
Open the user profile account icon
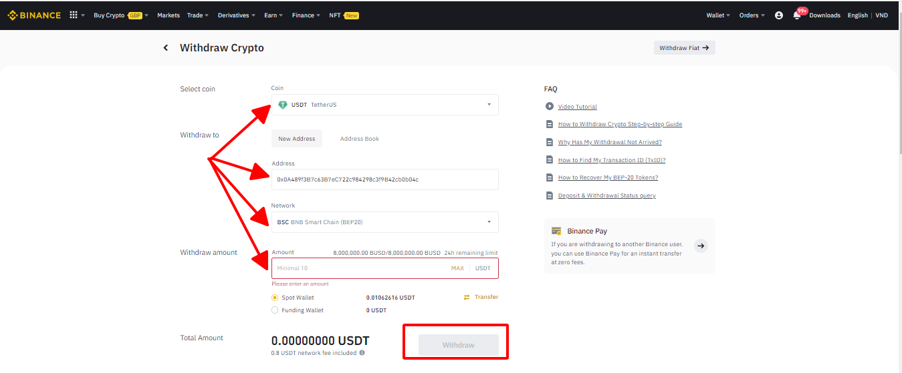(x=779, y=15)
